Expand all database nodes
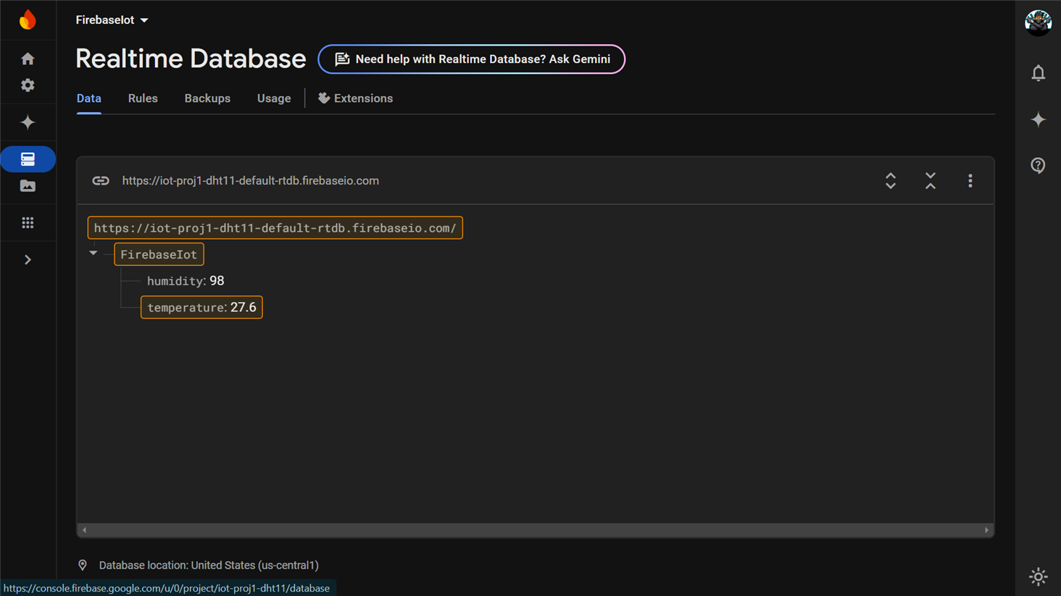Screen dimensions: 1061x596 pos(891,181)
